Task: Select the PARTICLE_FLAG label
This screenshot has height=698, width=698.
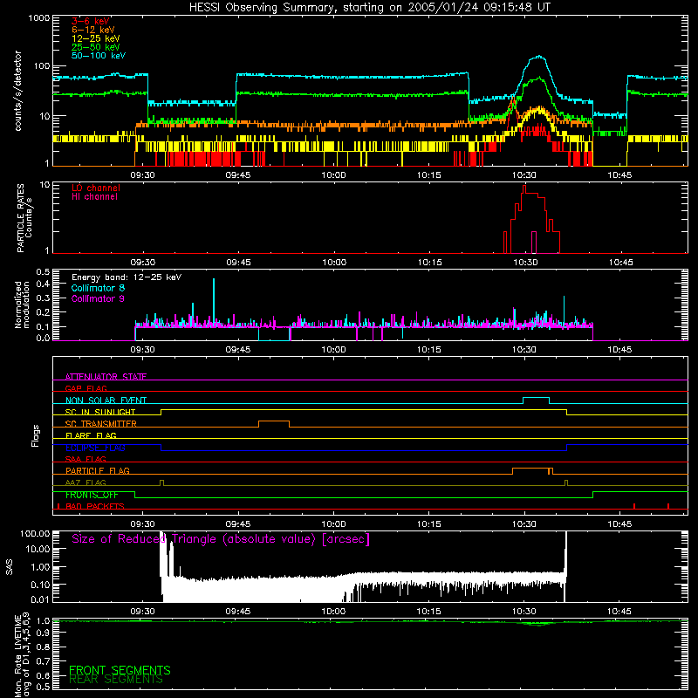Action: pos(98,471)
